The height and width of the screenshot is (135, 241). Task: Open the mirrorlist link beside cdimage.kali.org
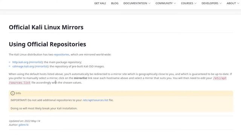(x=41, y=66)
